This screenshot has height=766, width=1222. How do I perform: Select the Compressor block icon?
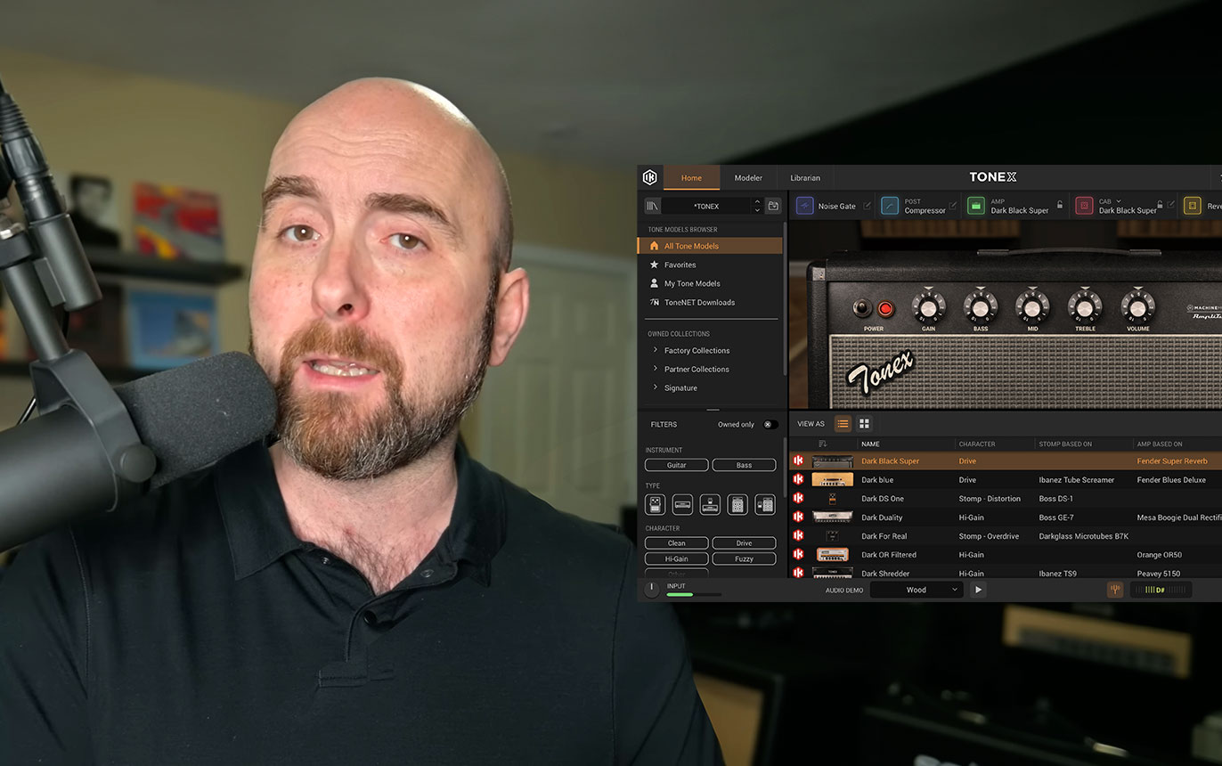(890, 206)
